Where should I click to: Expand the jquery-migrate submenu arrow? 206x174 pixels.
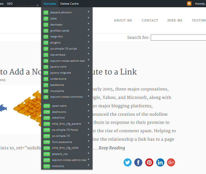(89, 72)
